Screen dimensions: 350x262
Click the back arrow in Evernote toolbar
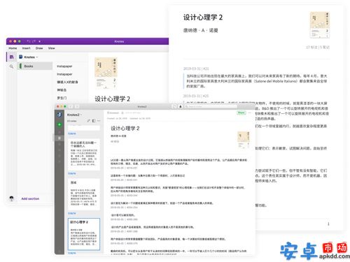coord(71,107)
